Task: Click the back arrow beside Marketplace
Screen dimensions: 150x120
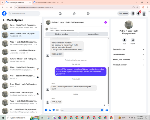Action: point(4,20)
